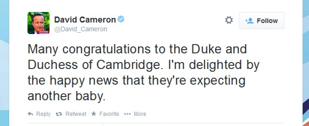Click the Reply text label
Image resolution: width=309 pixels, height=126 pixels.
coord(43,114)
